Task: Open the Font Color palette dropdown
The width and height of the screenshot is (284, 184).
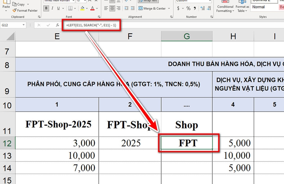Action: tap(97, 8)
